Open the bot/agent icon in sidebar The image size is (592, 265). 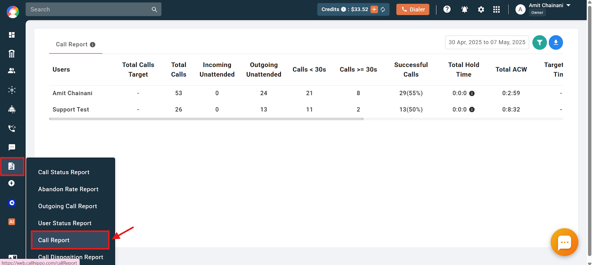(12, 109)
